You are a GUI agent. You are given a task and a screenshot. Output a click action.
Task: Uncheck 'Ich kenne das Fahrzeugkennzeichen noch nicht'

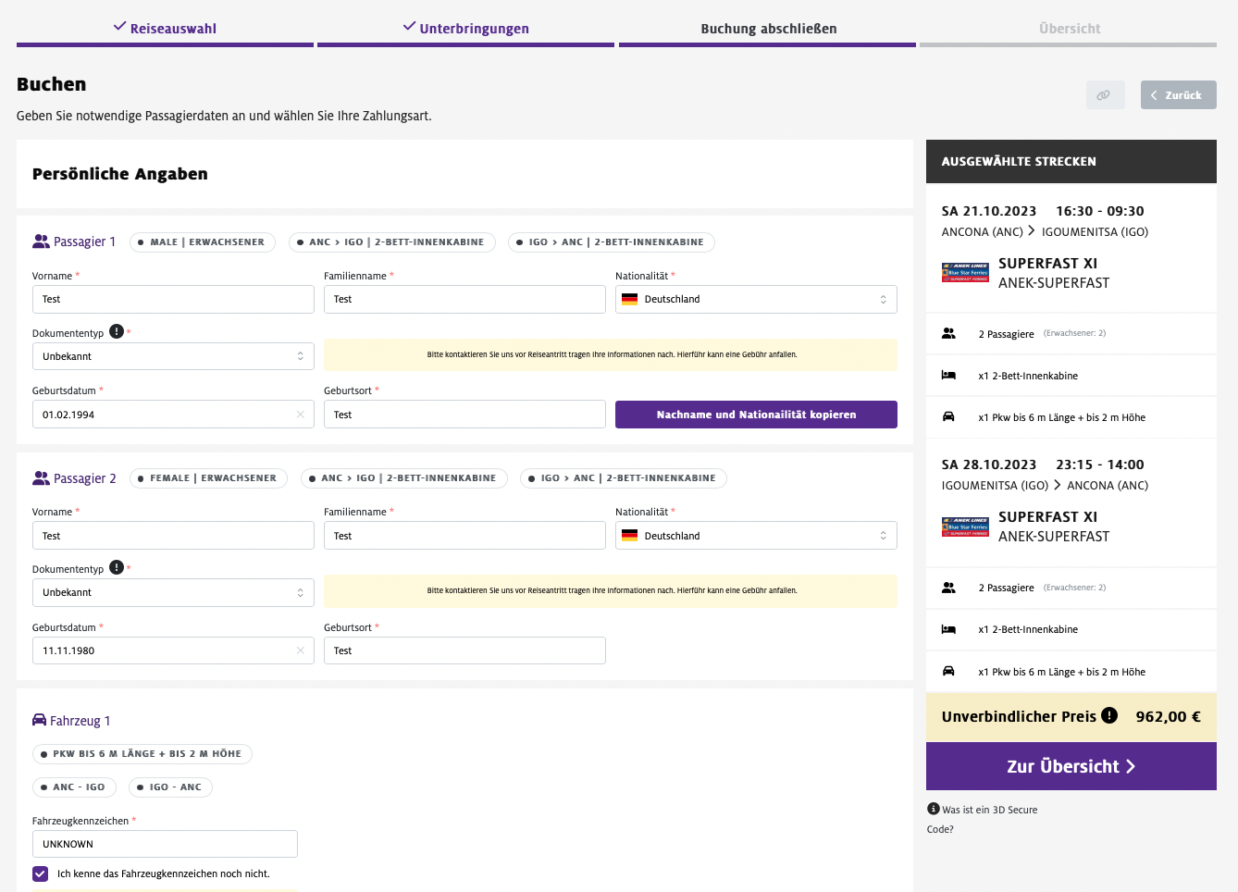pyautogui.click(x=40, y=873)
